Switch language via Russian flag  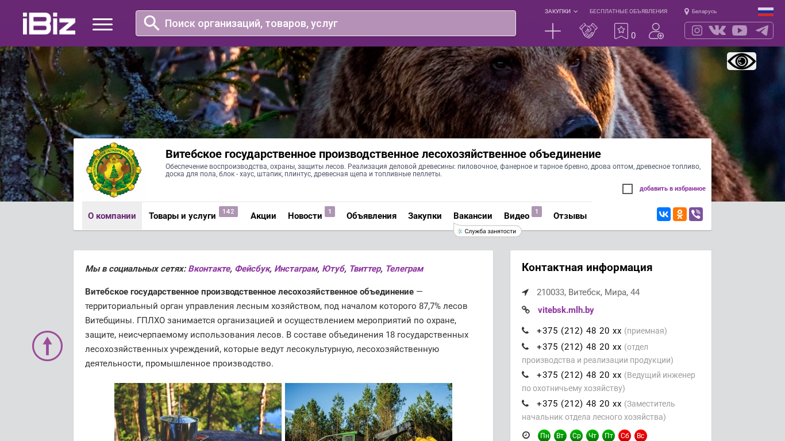coord(765,11)
